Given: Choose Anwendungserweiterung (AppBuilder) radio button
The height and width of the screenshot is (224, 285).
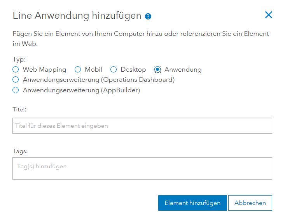Looking at the screenshot, I should coord(16,90).
